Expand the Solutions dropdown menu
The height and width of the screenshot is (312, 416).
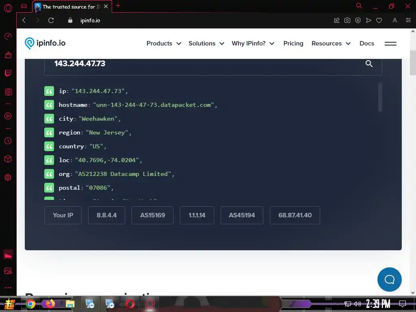(206, 43)
